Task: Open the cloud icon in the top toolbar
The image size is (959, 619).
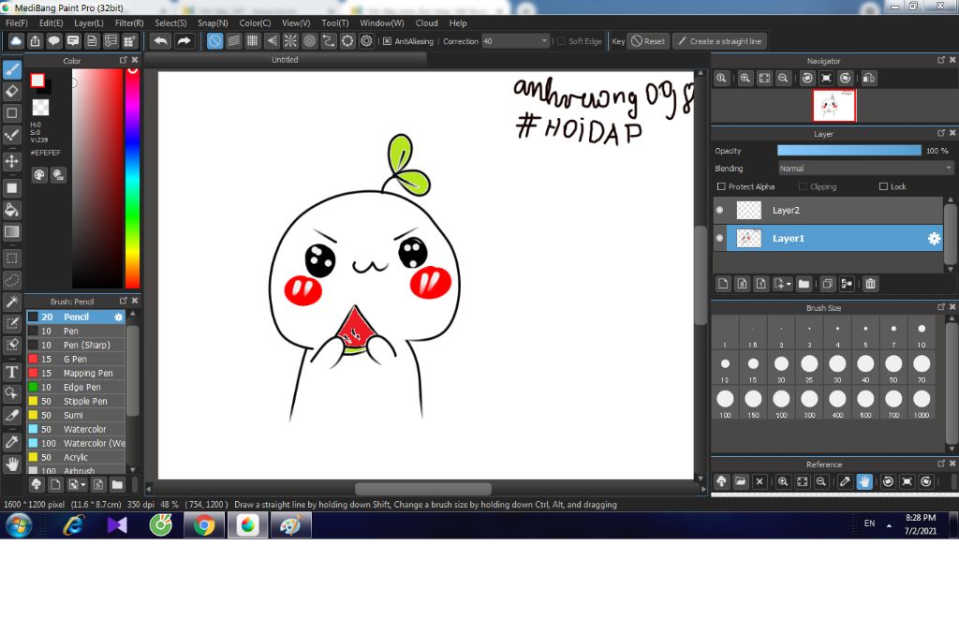Action: (16, 41)
